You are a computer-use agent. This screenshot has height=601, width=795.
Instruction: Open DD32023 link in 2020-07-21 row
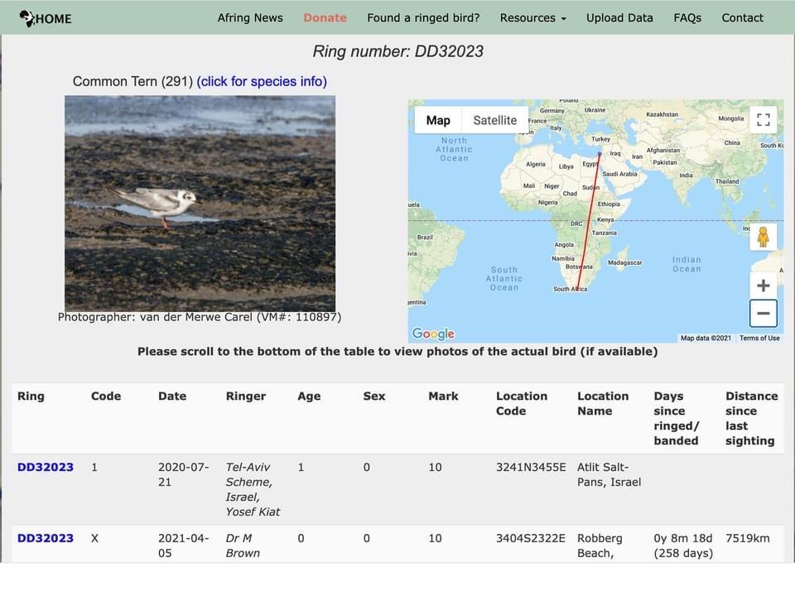tap(45, 467)
